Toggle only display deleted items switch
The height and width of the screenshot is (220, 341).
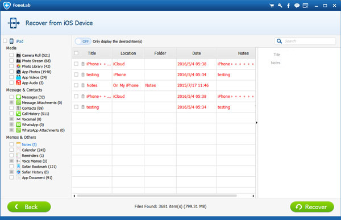83,41
